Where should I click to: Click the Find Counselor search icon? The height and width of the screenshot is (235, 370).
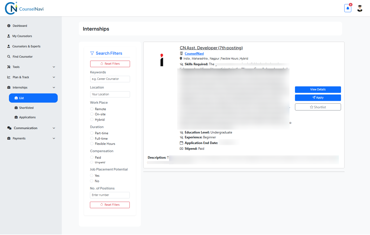[x=9, y=57]
